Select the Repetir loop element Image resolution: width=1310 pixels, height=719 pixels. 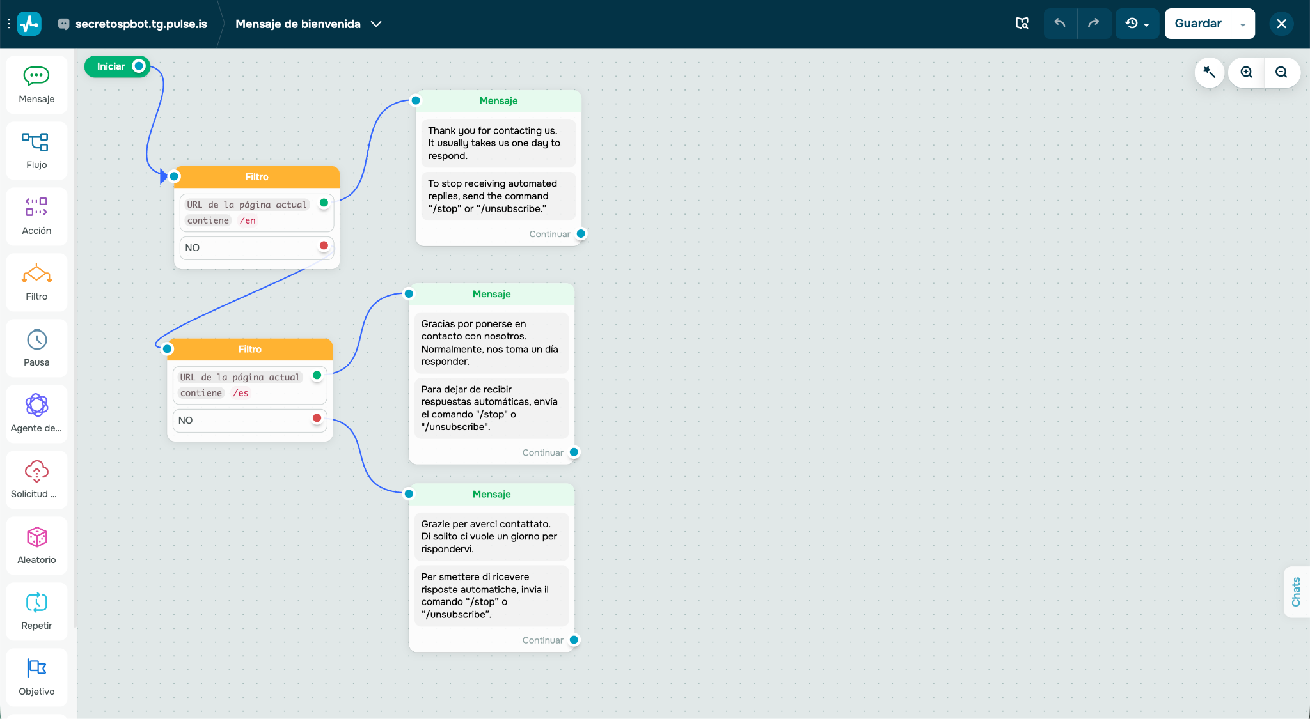36,612
